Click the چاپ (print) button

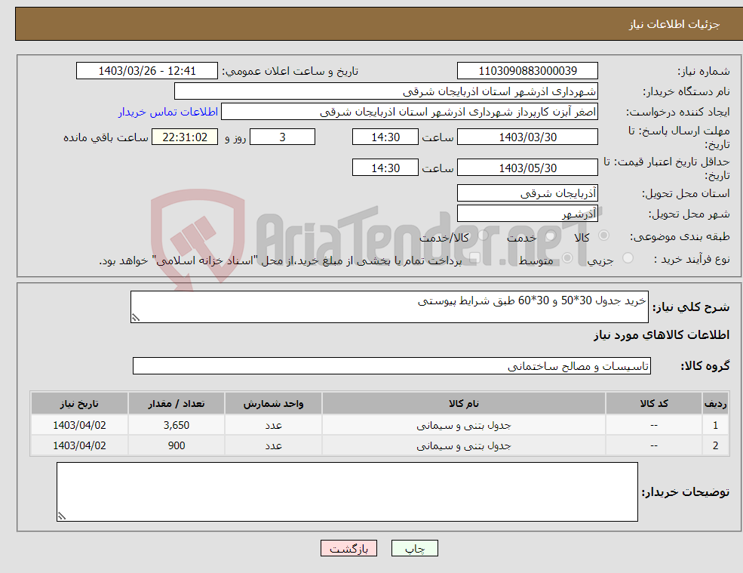(x=415, y=548)
